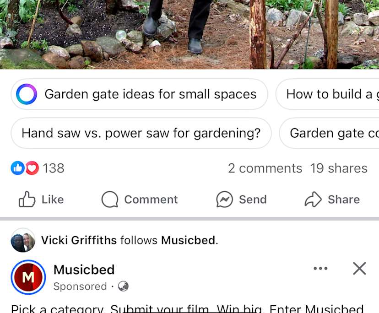
Task: Open Vicki Griffiths profile name
Action: click(x=79, y=240)
